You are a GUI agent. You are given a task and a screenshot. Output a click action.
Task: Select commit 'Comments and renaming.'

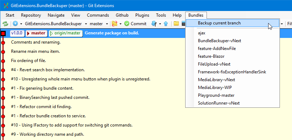pyautogui.click(x=36, y=42)
